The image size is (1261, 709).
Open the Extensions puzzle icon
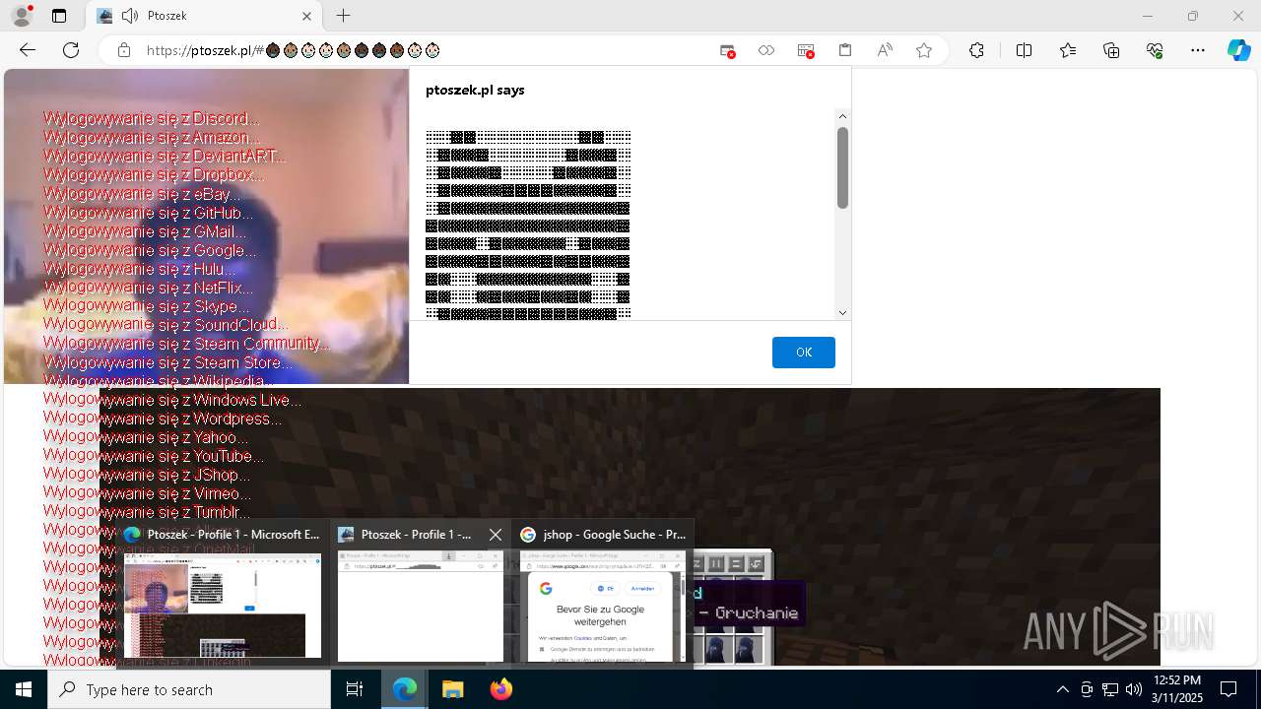pos(976,50)
